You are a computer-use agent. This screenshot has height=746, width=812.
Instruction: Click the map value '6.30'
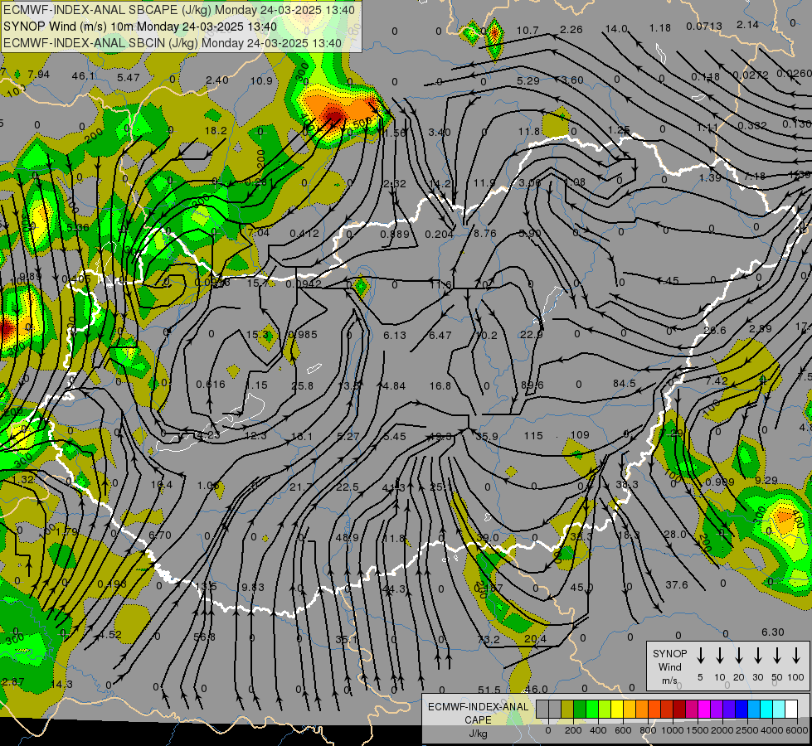[773, 632]
